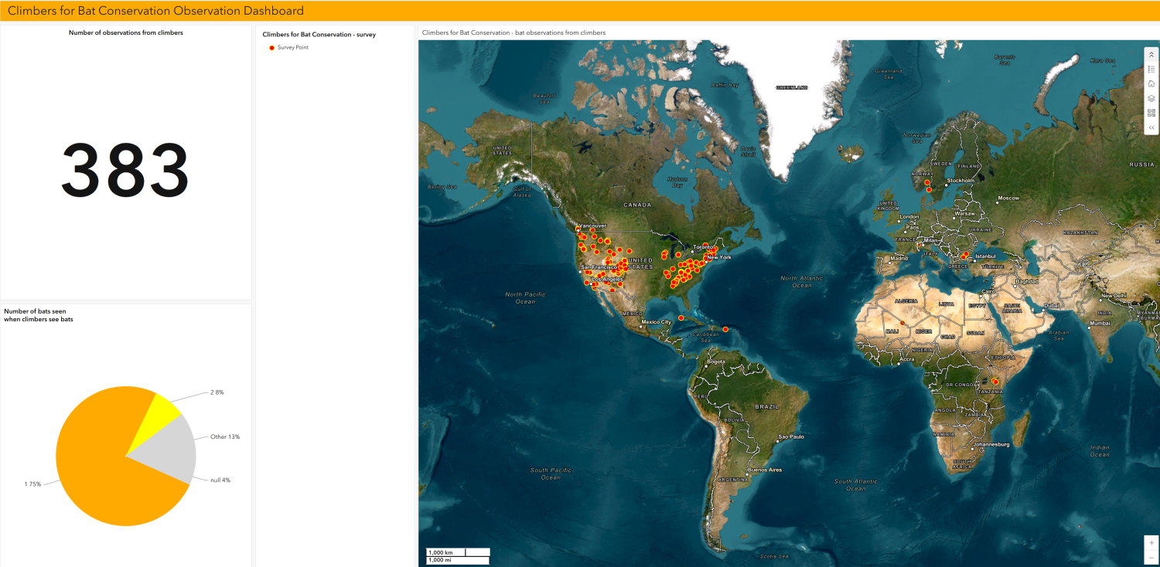Open the map Legend tool
The image size is (1160, 567).
tap(1151, 70)
